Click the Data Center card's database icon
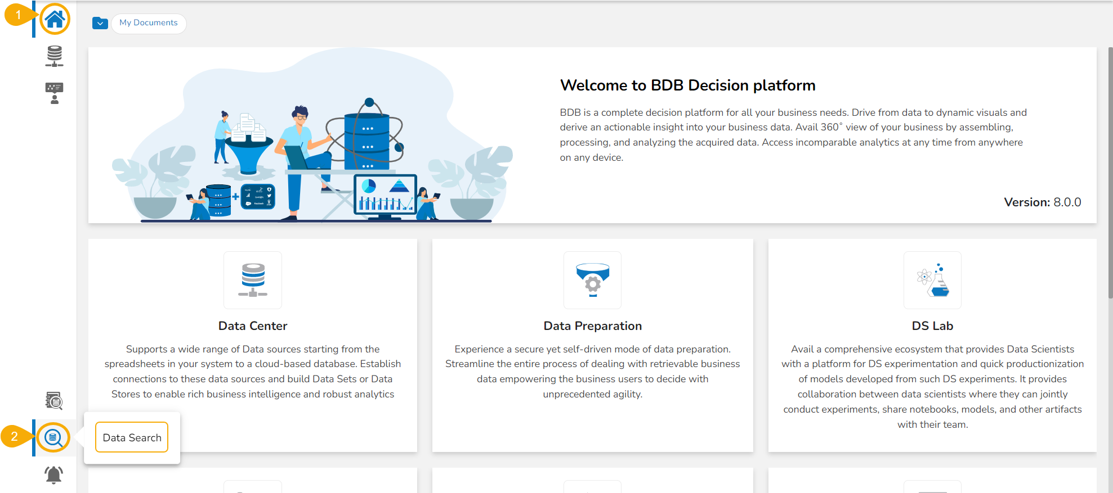1113x493 pixels. click(253, 280)
